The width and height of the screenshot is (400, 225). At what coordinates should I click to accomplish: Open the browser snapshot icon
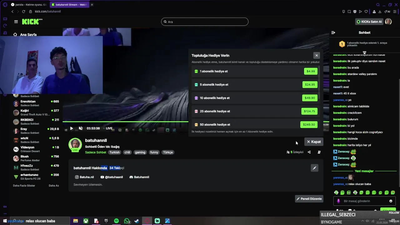[349, 12]
